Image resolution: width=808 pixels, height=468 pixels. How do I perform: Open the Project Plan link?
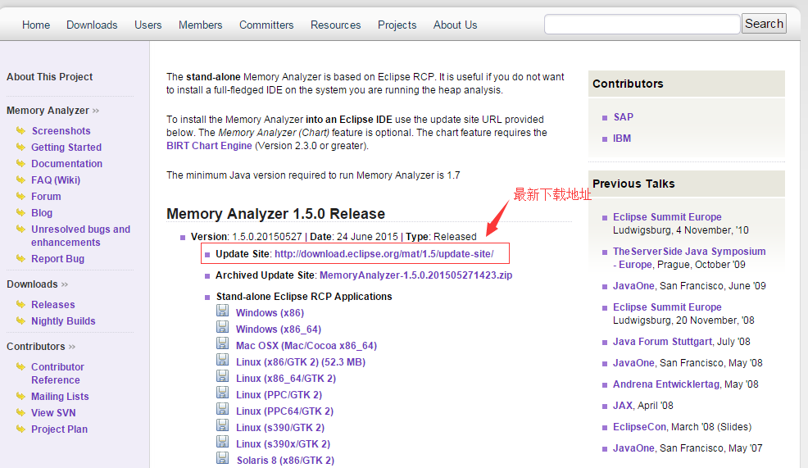(59, 429)
